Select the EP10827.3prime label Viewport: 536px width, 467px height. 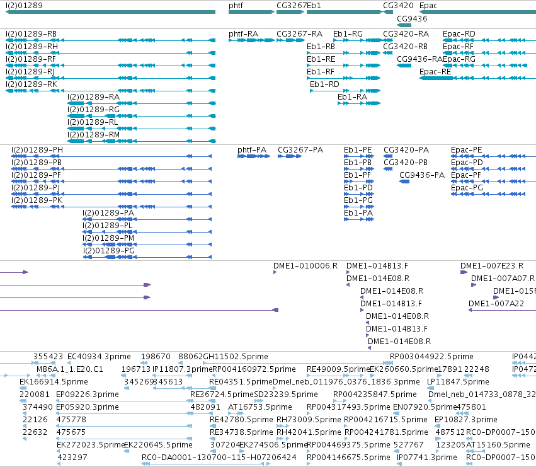pos(466,420)
